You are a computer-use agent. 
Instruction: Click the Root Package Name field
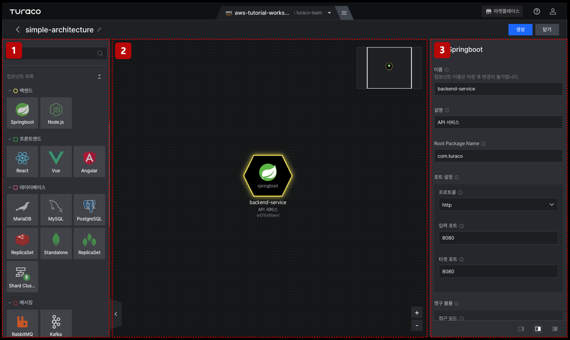tap(498, 156)
